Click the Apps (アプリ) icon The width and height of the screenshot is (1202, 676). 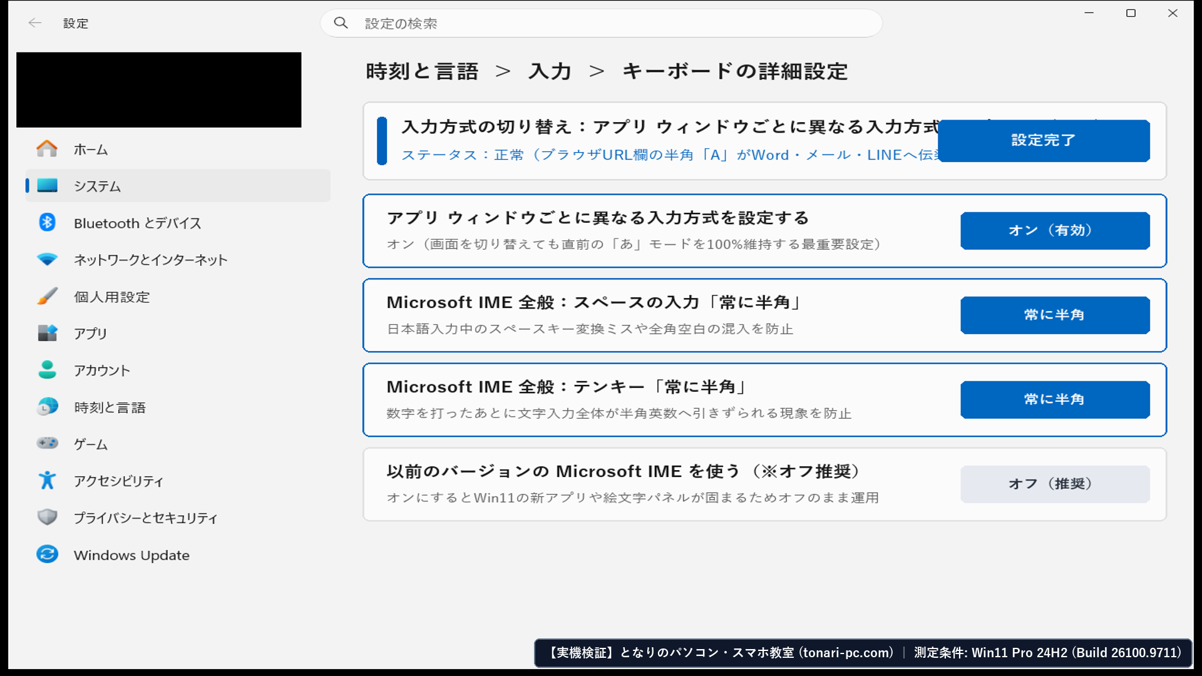(x=47, y=333)
